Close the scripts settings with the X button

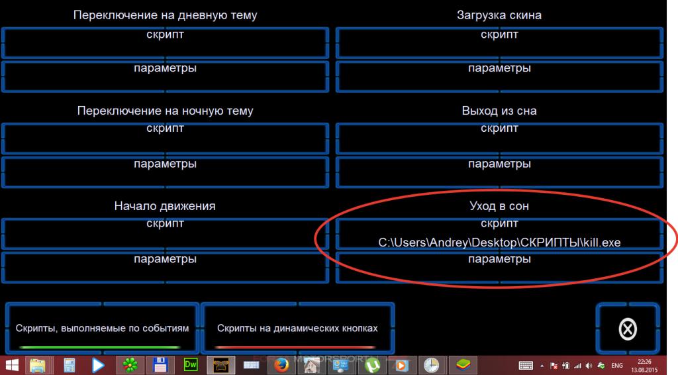click(628, 329)
